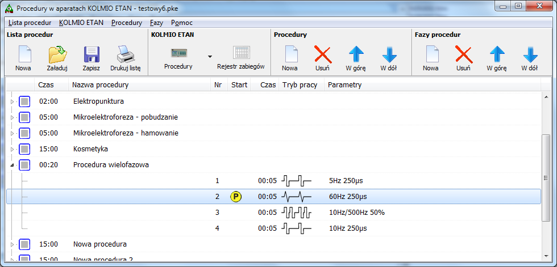This screenshot has height=267, width=557.
Task: Move phase down with W dół in Fazy procedur
Action: [x=530, y=54]
